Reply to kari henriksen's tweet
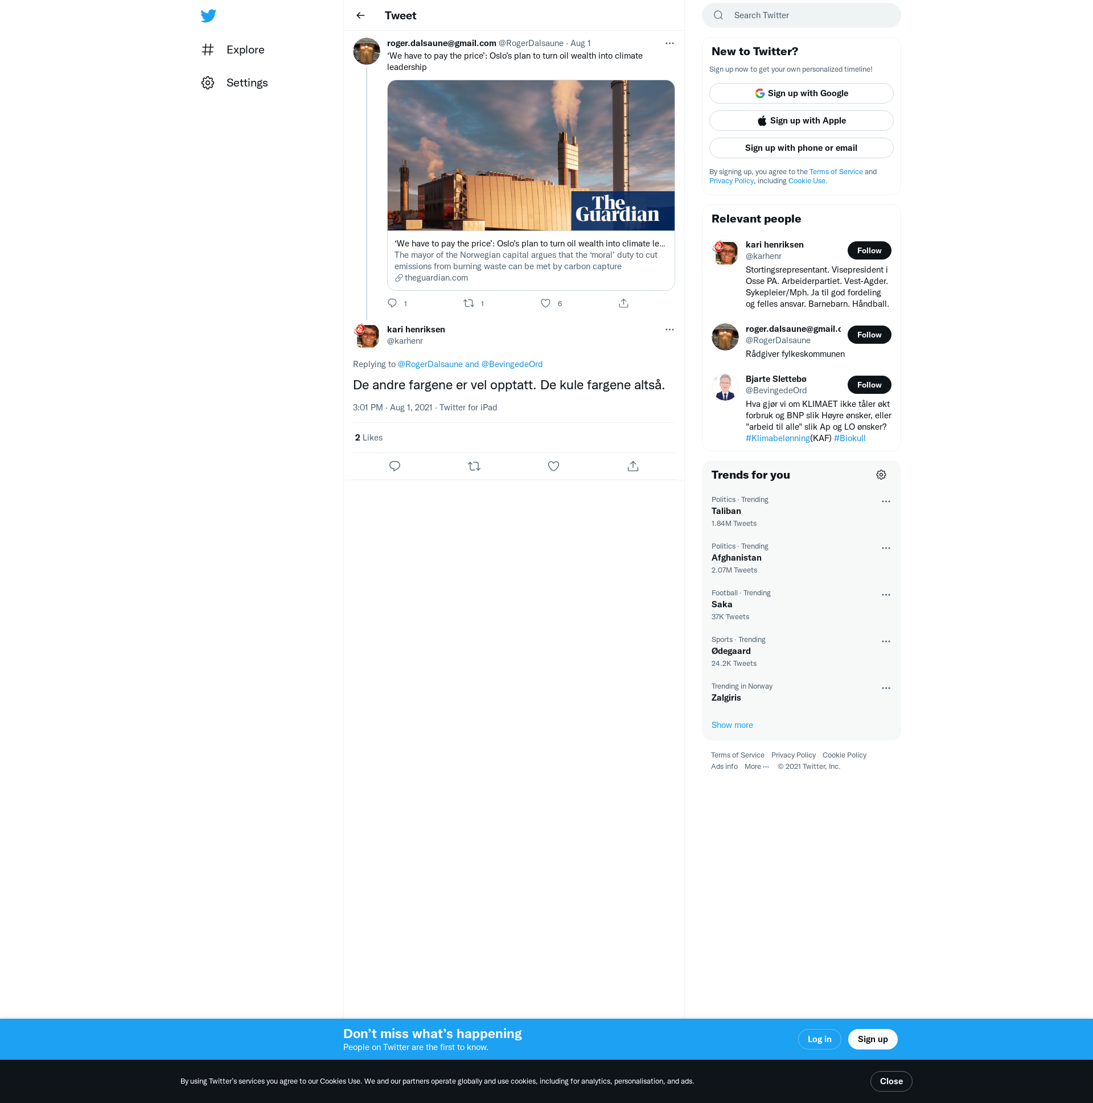 [395, 467]
